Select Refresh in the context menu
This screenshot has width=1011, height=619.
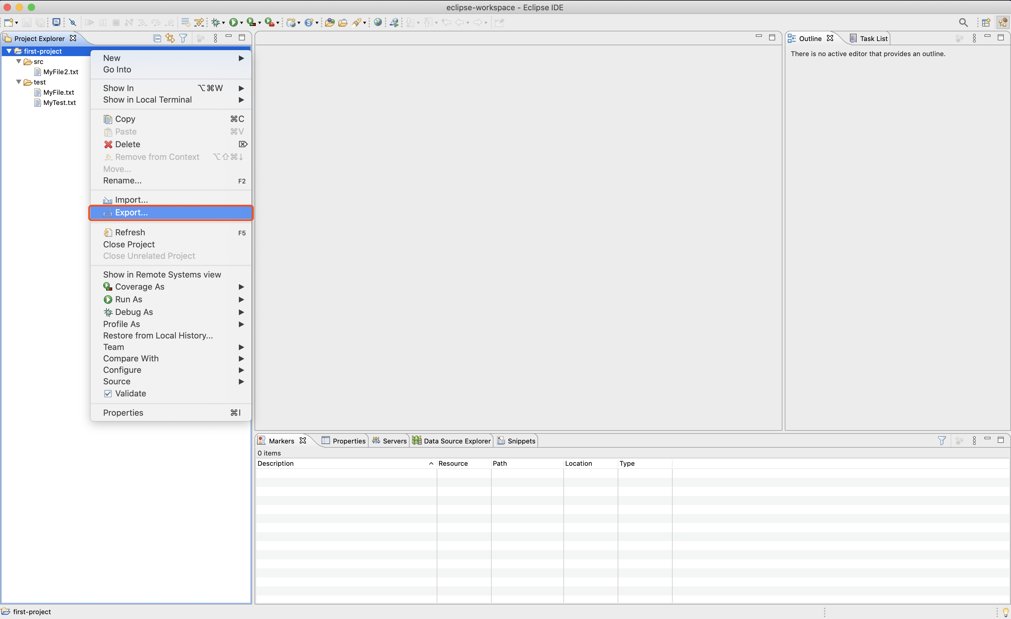(x=171, y=232)
